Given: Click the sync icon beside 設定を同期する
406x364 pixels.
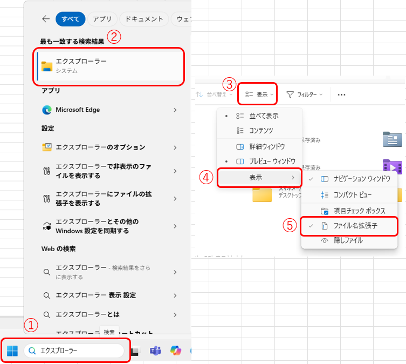Looking at the screenshot, I should point(47,226).
